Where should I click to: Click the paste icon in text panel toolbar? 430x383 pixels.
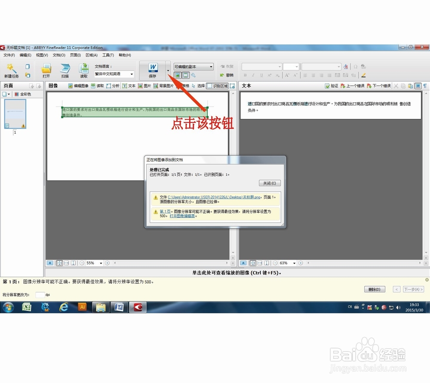pos(410,86)
